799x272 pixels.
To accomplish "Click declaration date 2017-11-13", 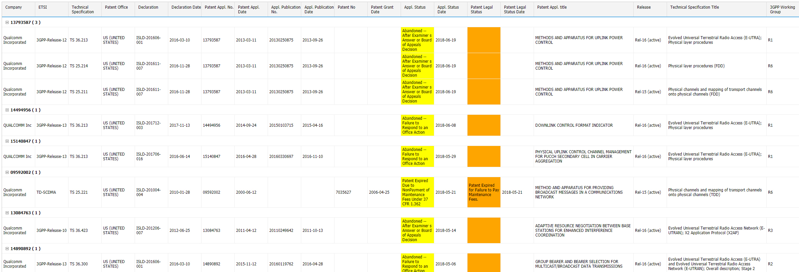I will 180,125.
